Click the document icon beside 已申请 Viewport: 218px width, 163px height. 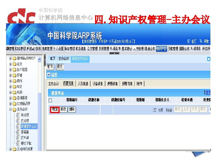(18, 138)
